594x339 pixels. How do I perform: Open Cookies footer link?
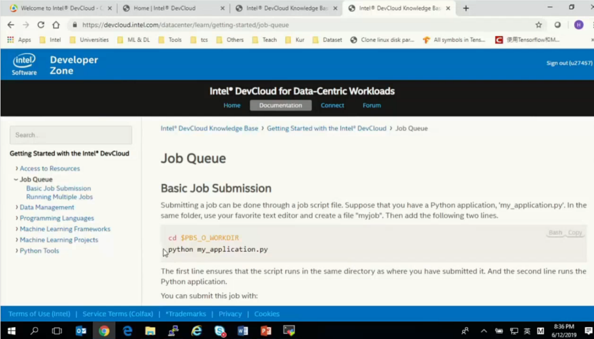tap(267, 314)
